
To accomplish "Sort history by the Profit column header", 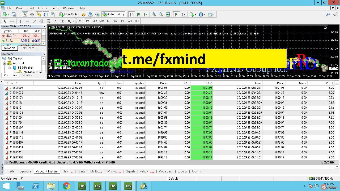I will [321, 83].
